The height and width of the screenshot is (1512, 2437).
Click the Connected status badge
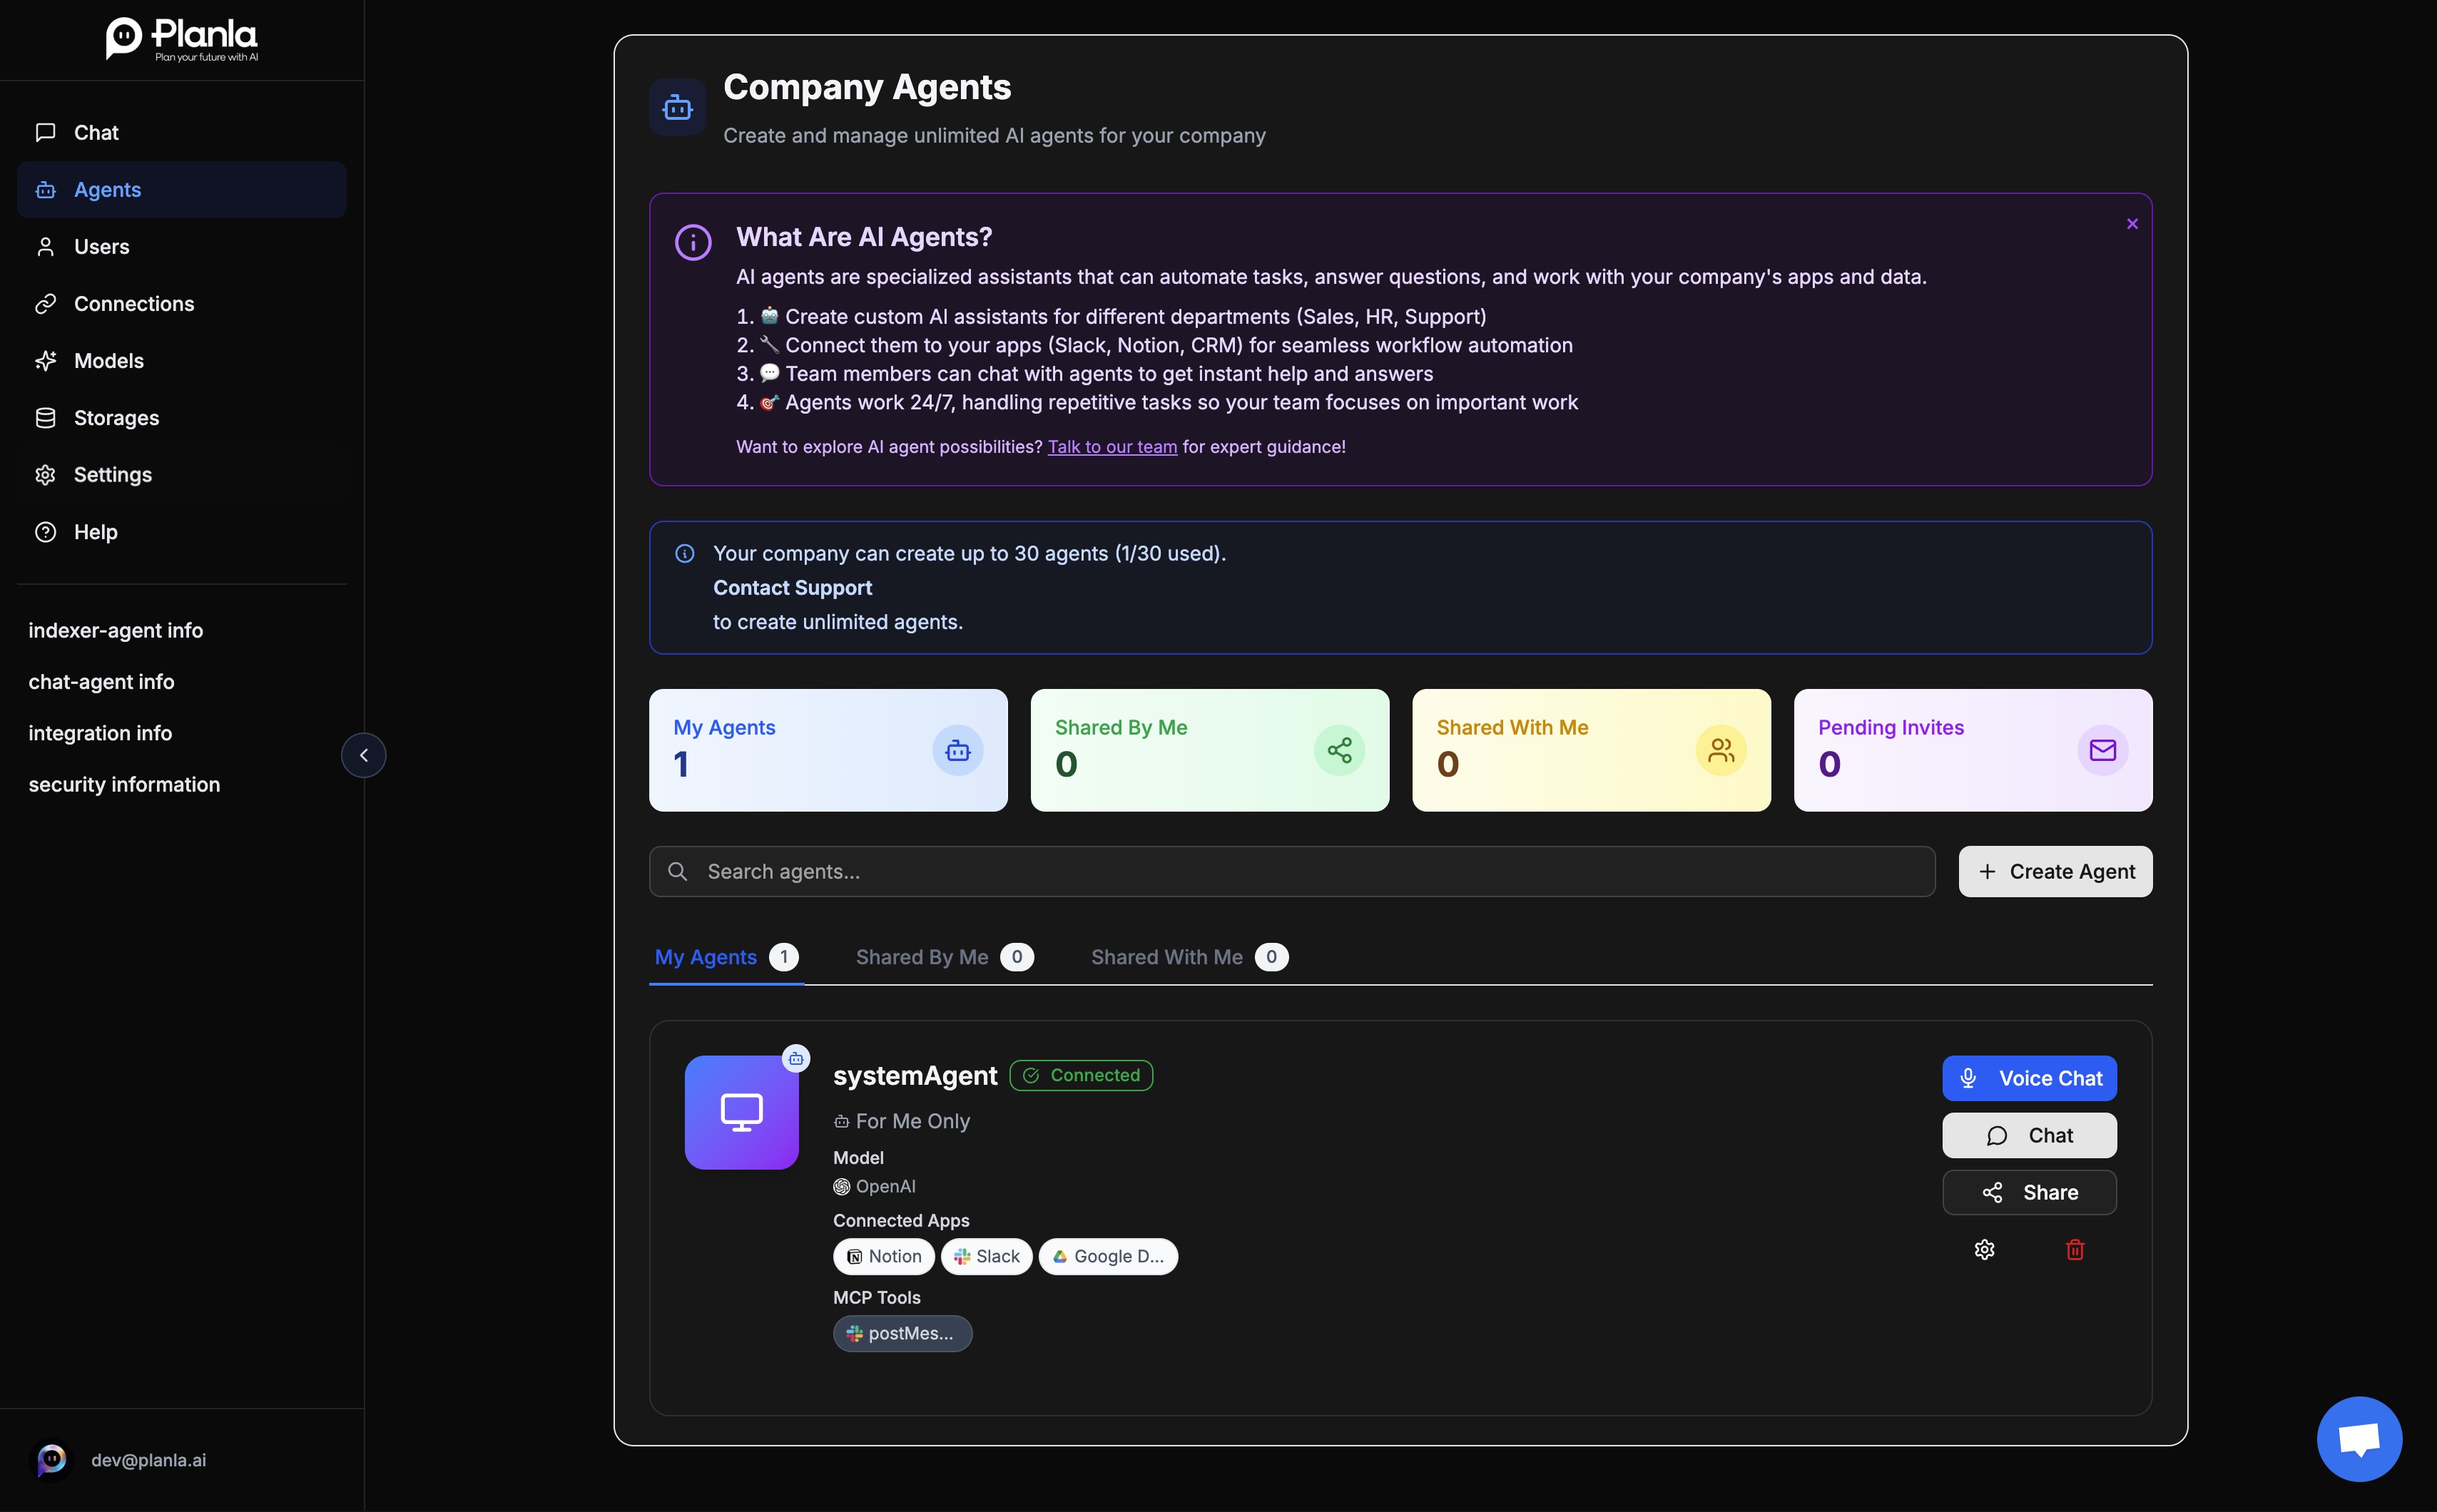point(1081,1076)
